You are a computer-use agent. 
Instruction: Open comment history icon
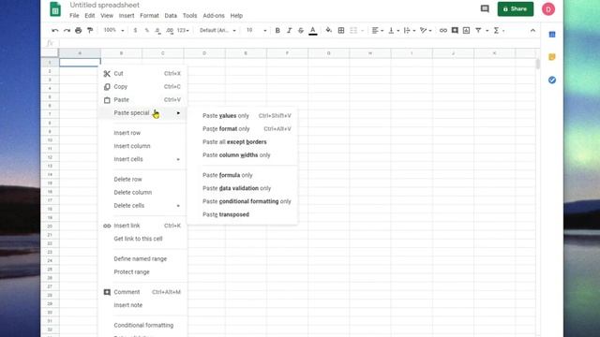[485, 8]
